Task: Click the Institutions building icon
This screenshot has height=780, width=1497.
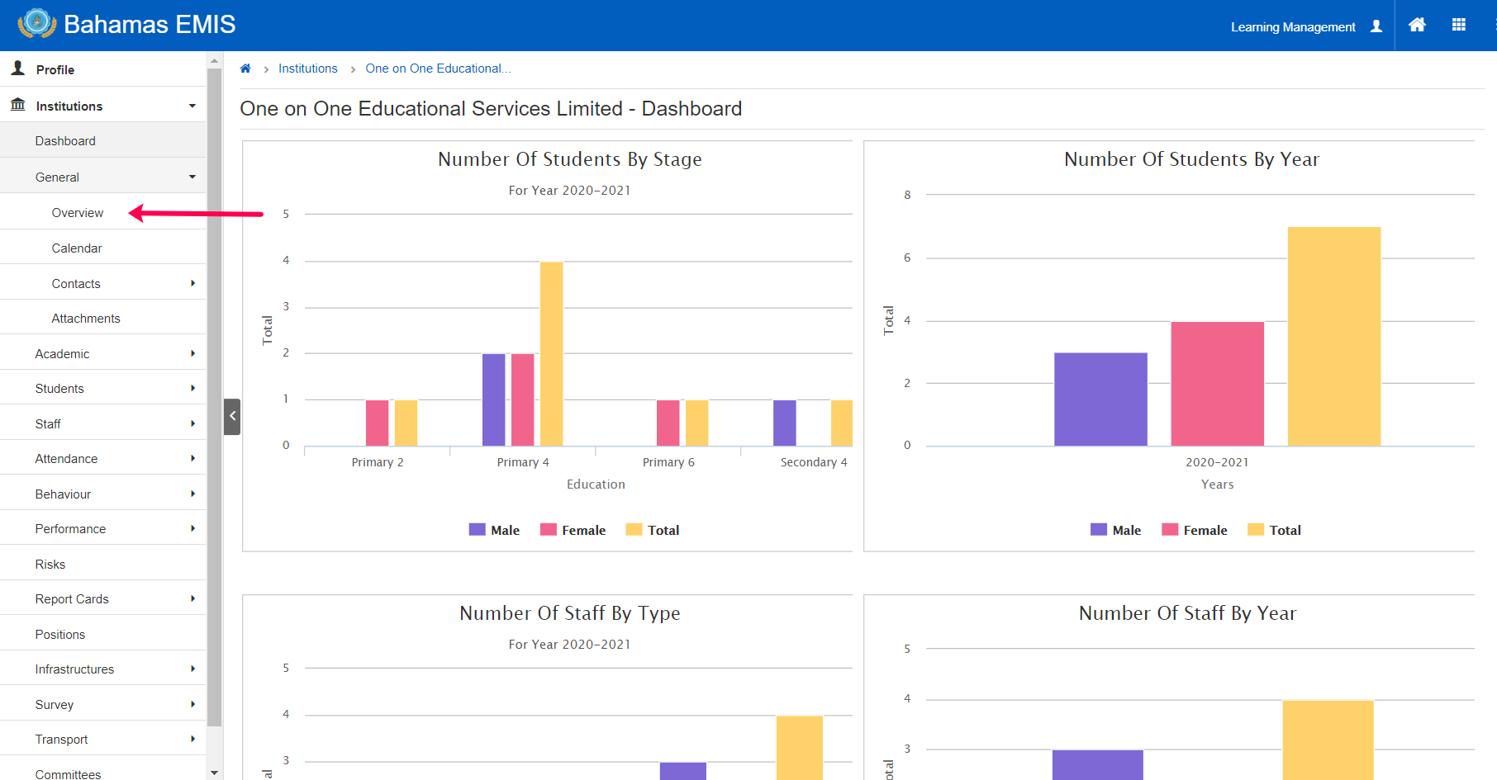Action: (x=17, y=105)
